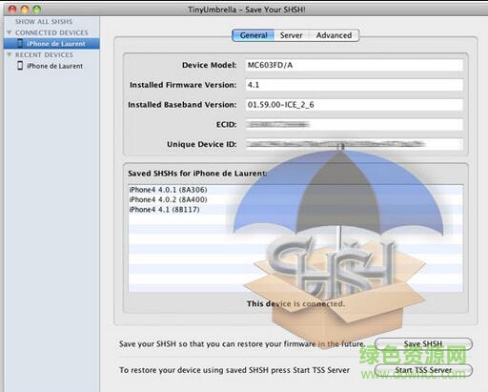Select connected device iPhone de Laurent
The width and height of the screenshot is (488, 392).
(x=51, y=44)
